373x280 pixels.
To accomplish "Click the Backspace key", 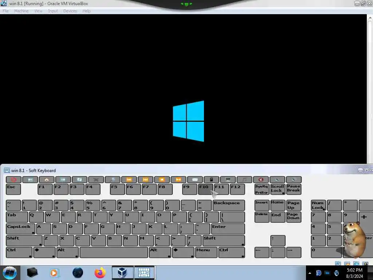I will [x=229, y=205].
